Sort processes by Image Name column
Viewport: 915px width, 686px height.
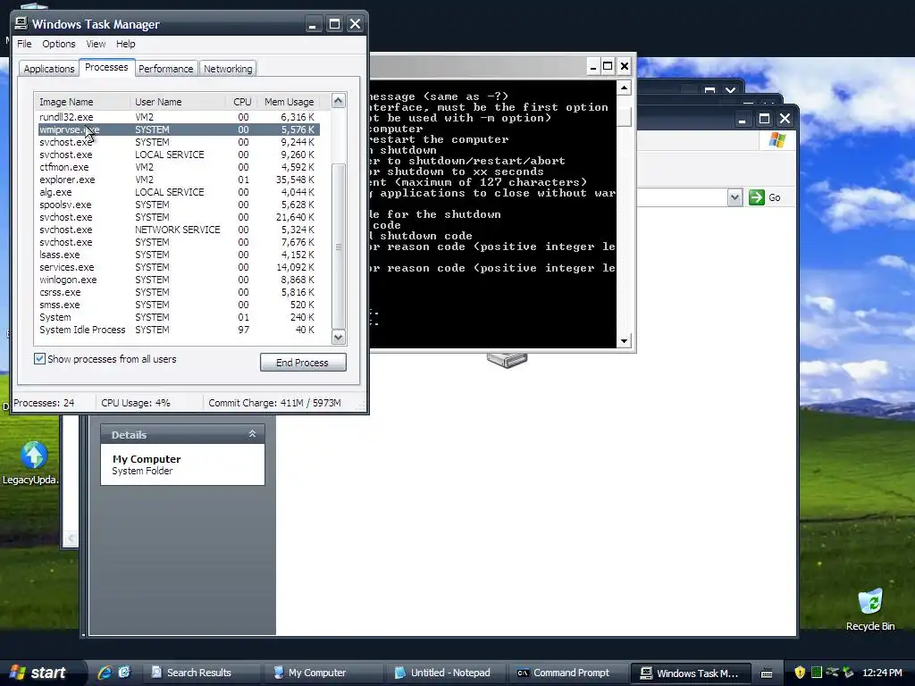(81, 102)
